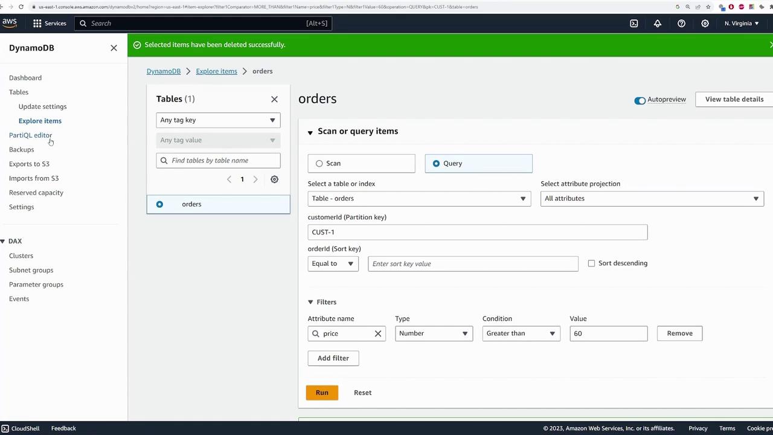Clear the price attribute name field
The height and width of the screenshot is (435, 773).
[378, 333]
